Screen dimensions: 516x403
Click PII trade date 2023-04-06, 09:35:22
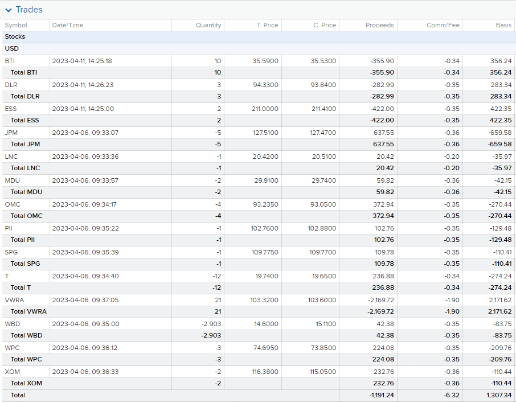pyautogui.click(x=85, y=229)
